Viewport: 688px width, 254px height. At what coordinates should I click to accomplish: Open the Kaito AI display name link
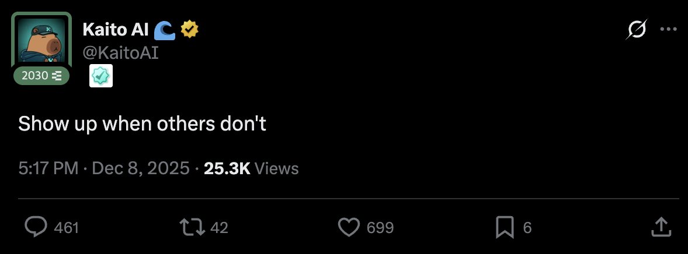(x=114, y=29)
